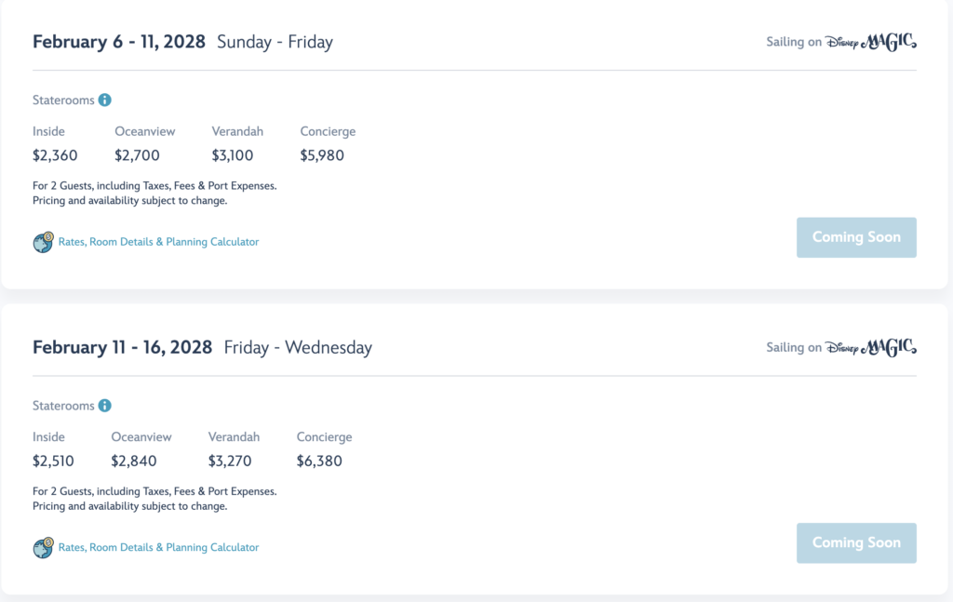This screenshot has width=953, height=602.
Task: Click Staterooms info icon for February 6-11 sailing
Action: click(x=104, y=100)
